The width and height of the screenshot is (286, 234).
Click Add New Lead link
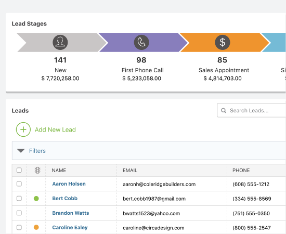[55, 129]
